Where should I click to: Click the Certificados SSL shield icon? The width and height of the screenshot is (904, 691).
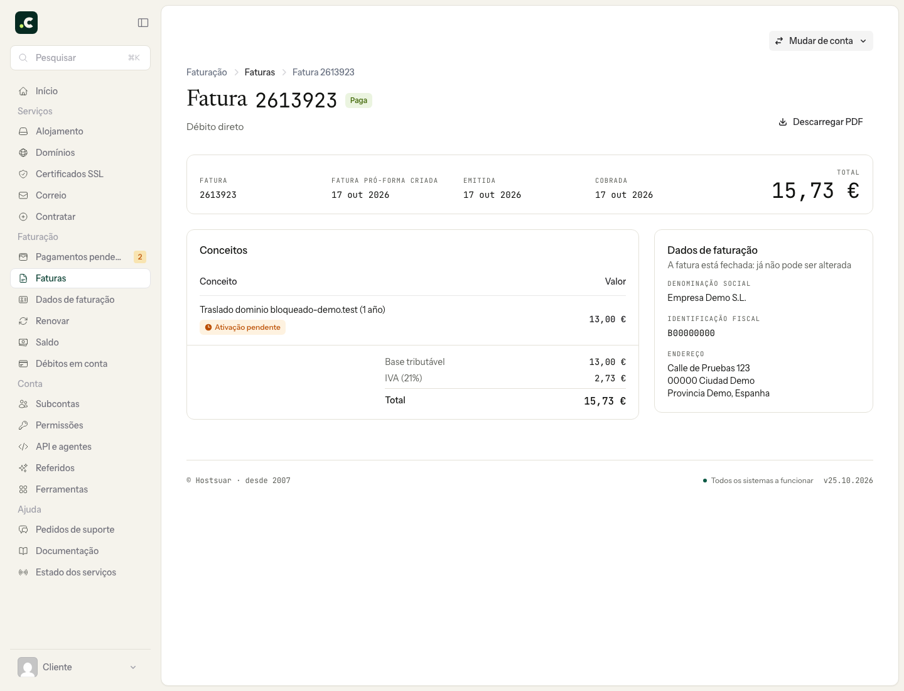point(23,174)
